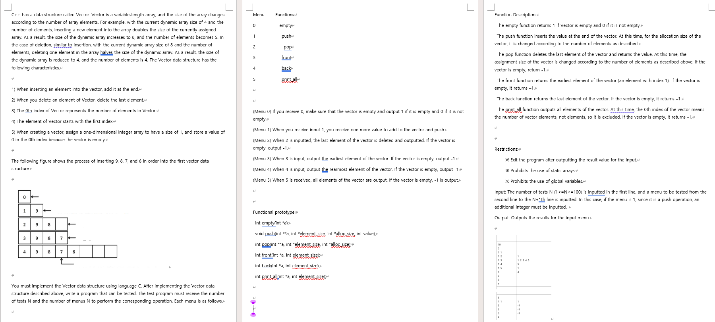The image size is (715, 322).
Task: Click the '(Menu 5) When 5 is received' line
Action: pos(356,180)
